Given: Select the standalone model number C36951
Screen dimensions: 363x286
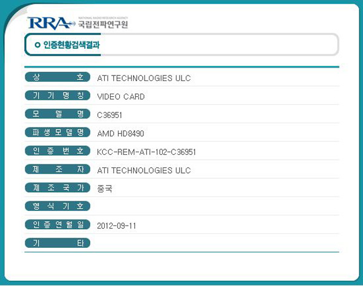Looking at the screenshot, I should 110,115.
